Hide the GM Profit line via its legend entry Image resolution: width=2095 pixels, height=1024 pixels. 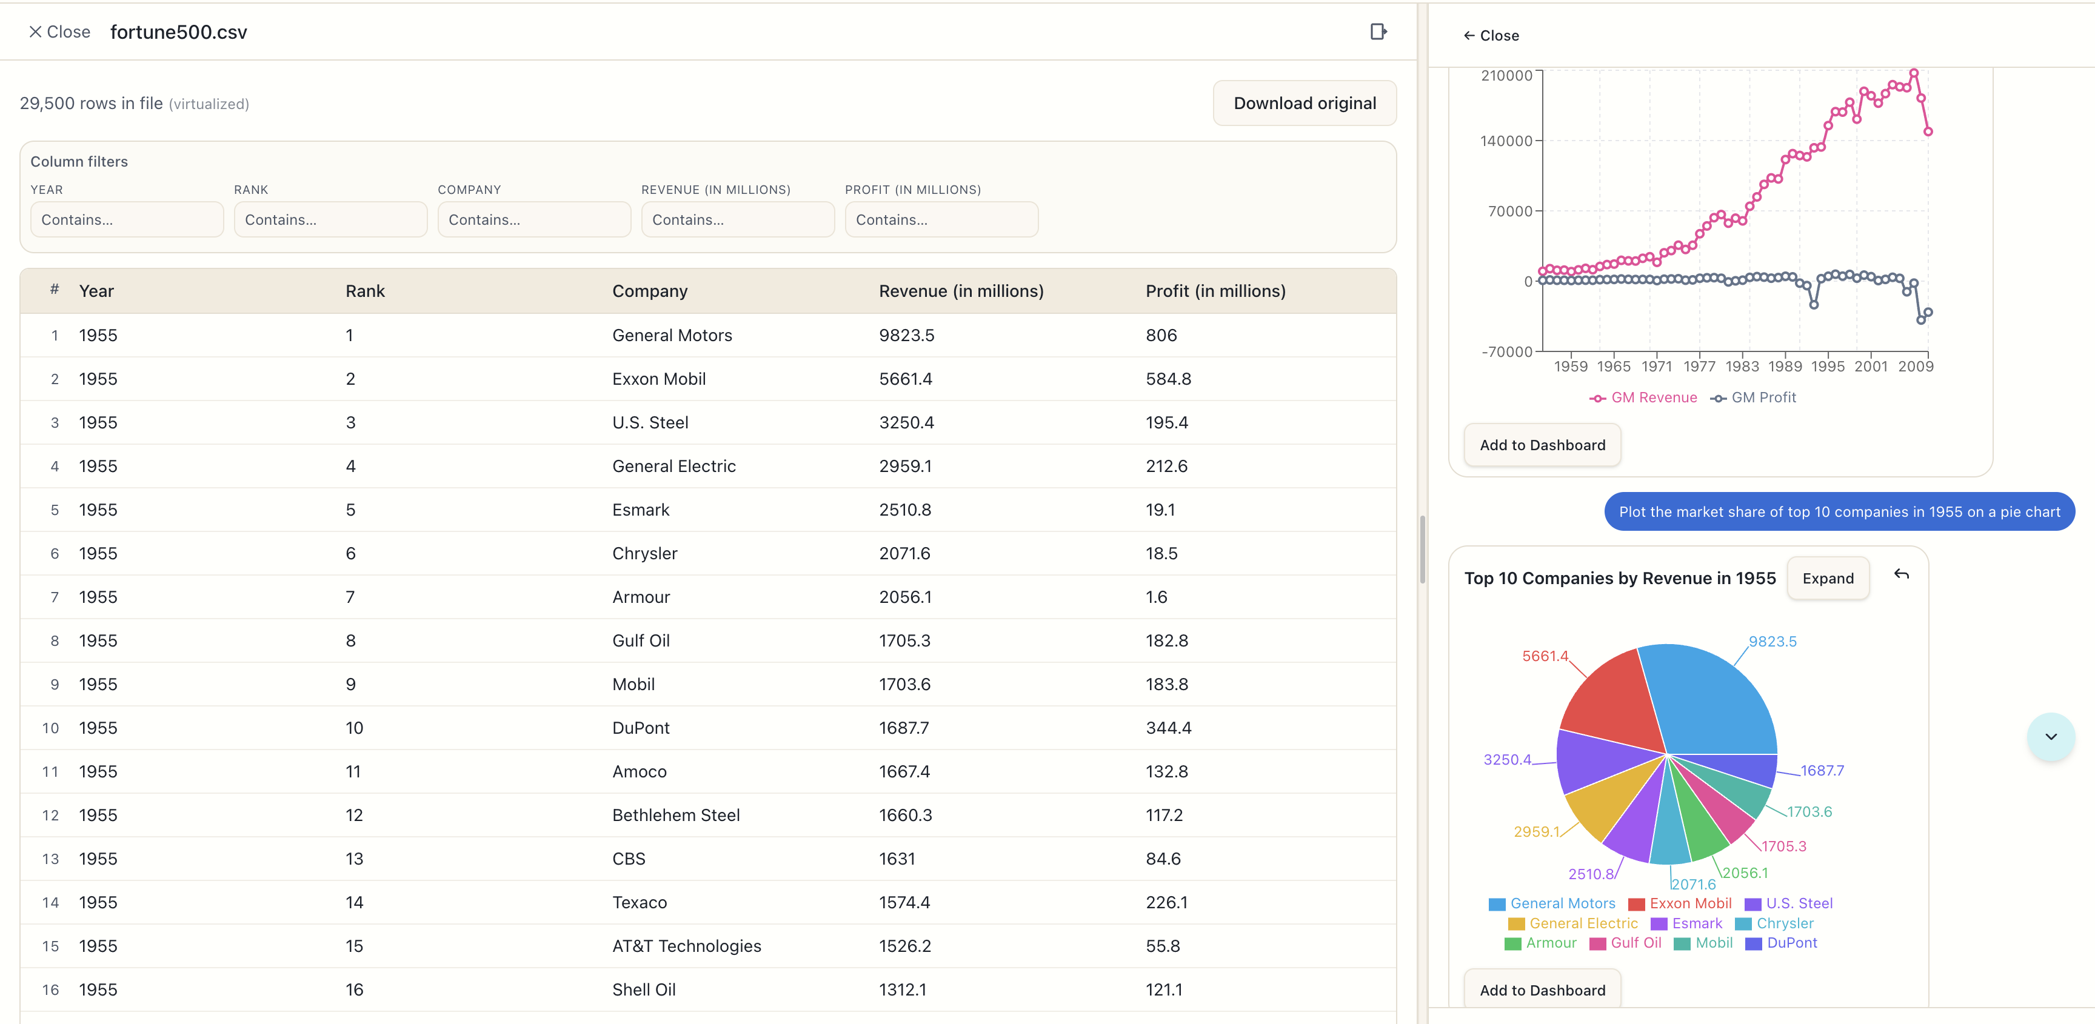[1754, 397]
